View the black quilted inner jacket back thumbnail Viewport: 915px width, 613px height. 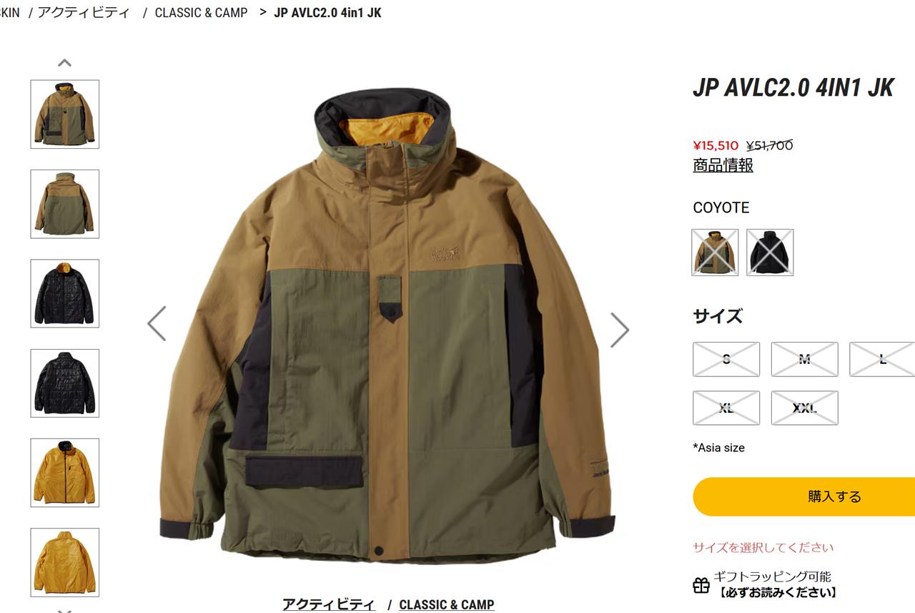tap(65, 383)
